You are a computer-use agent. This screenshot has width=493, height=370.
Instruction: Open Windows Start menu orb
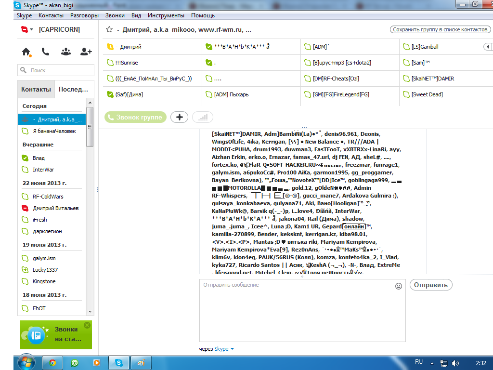tap(26, 363)
